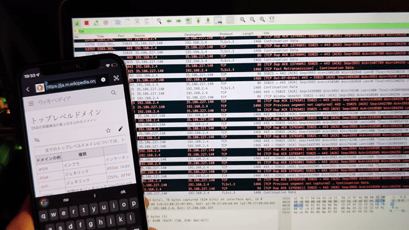Restart the current capture in Wireshark
The width and height of the screenshot is (409, 230).
pyautogui.click(x=96, y=23)
